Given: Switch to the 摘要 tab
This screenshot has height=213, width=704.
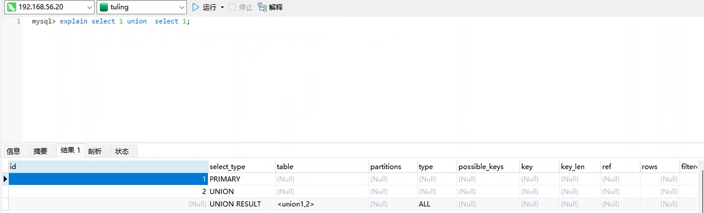Looking at the screenshot, I should click(41, 151).
